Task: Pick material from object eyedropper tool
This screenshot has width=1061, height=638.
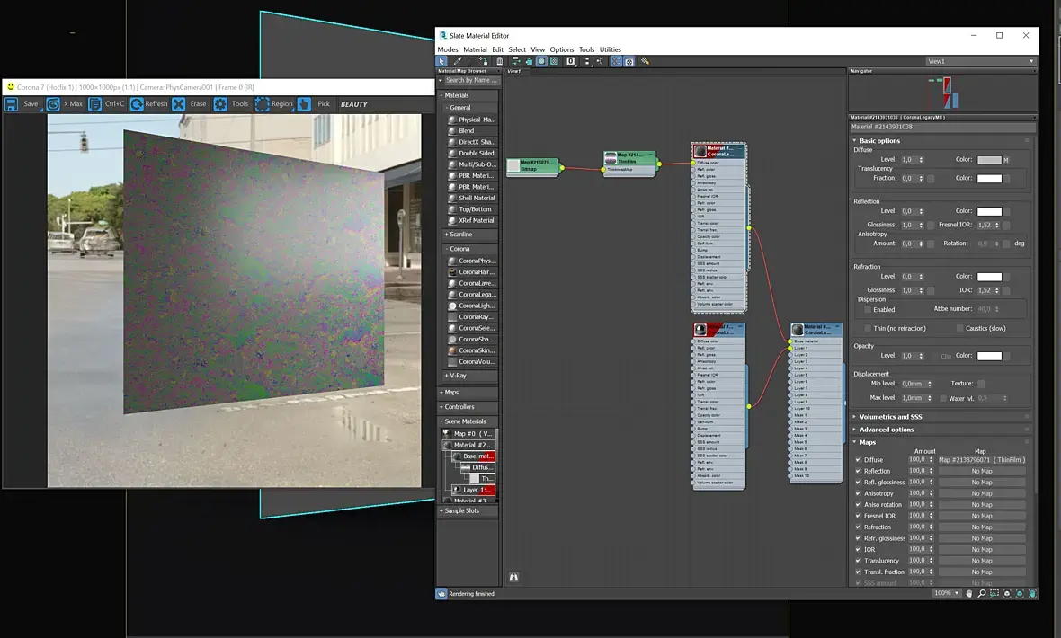Action: coord(458,61)
